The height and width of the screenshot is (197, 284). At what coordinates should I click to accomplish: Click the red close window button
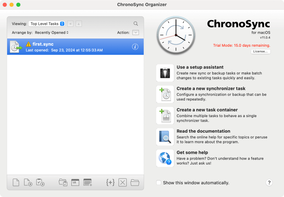5,5
